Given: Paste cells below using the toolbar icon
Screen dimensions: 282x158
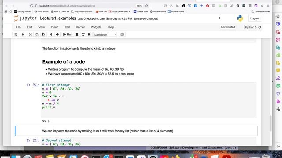Looking at the screenshot, I should tap(43, 34).
